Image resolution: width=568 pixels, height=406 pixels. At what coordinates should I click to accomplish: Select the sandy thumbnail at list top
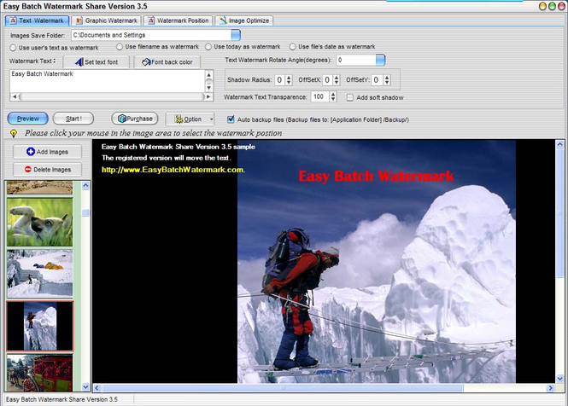point(40,188)
